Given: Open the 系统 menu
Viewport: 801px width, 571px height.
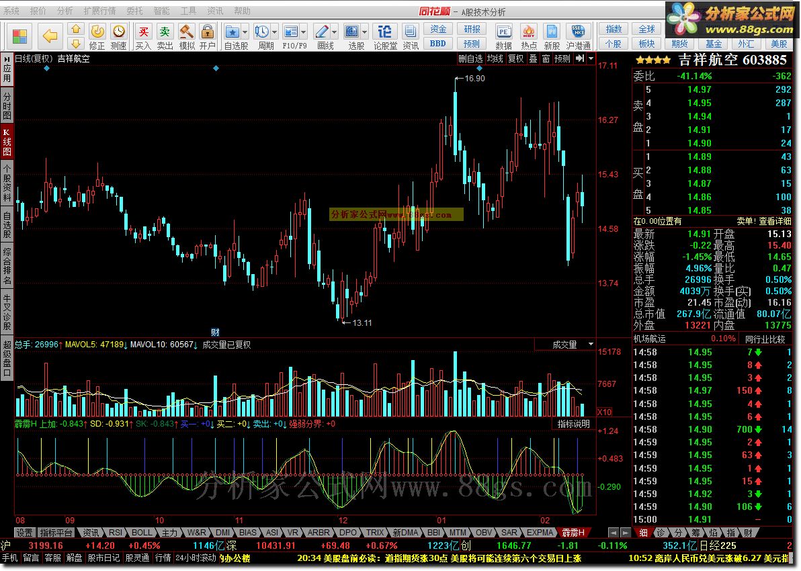Looking at the screenshot, I should [11, 11].
